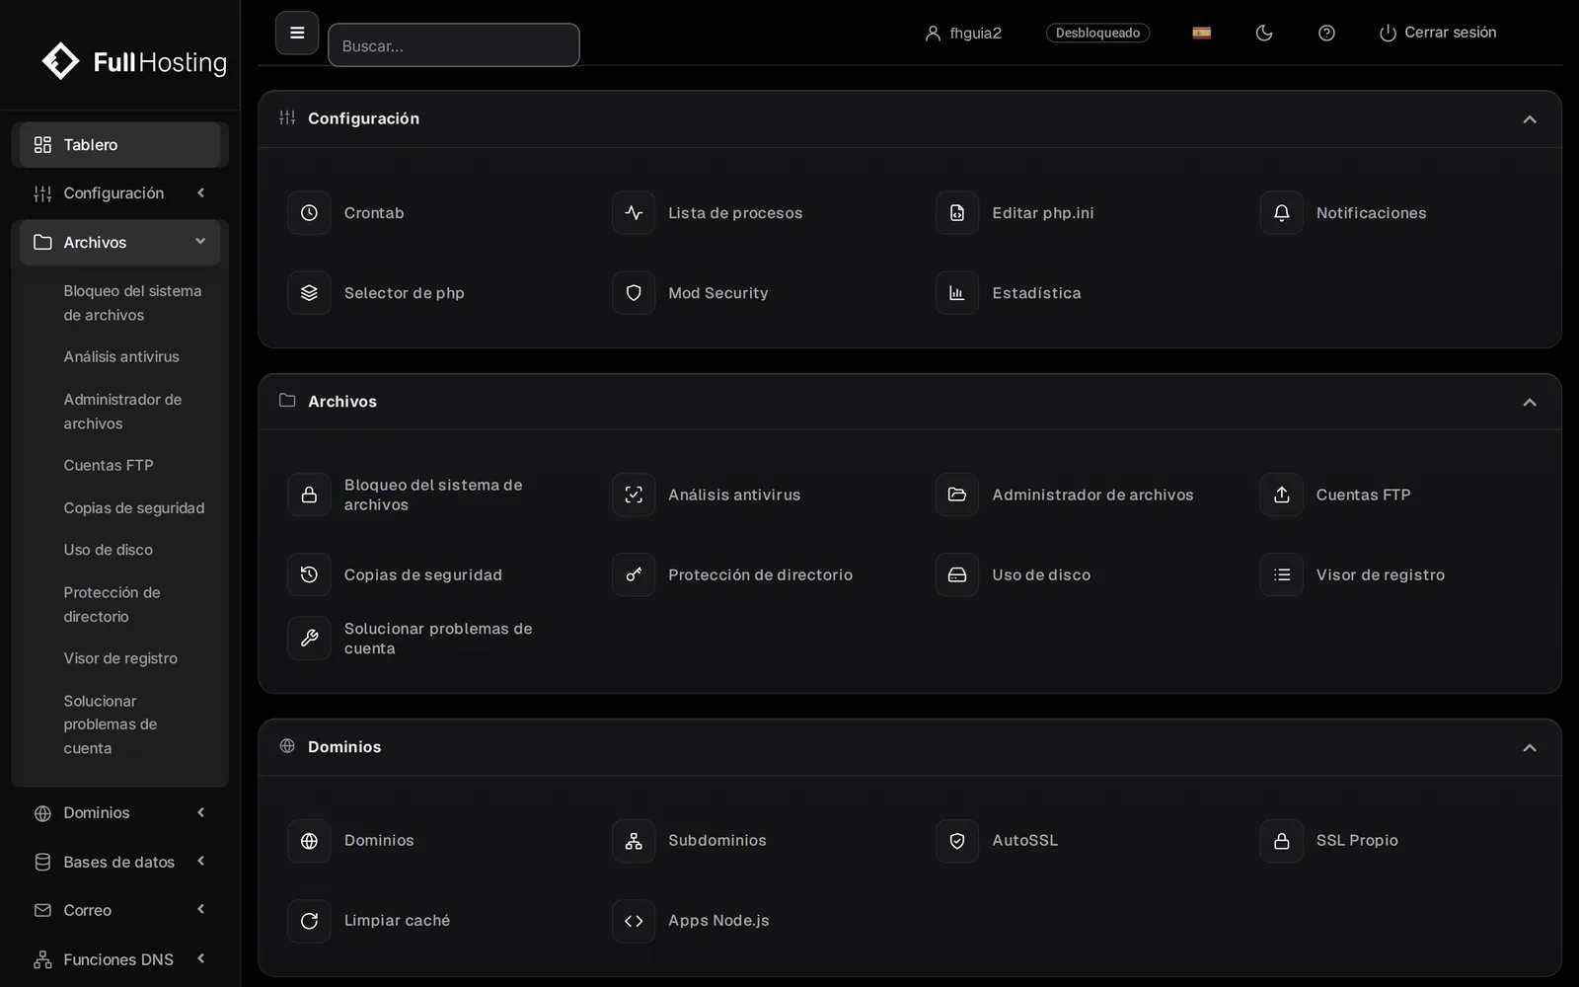Select sidebar Protección de directorio

112,604
